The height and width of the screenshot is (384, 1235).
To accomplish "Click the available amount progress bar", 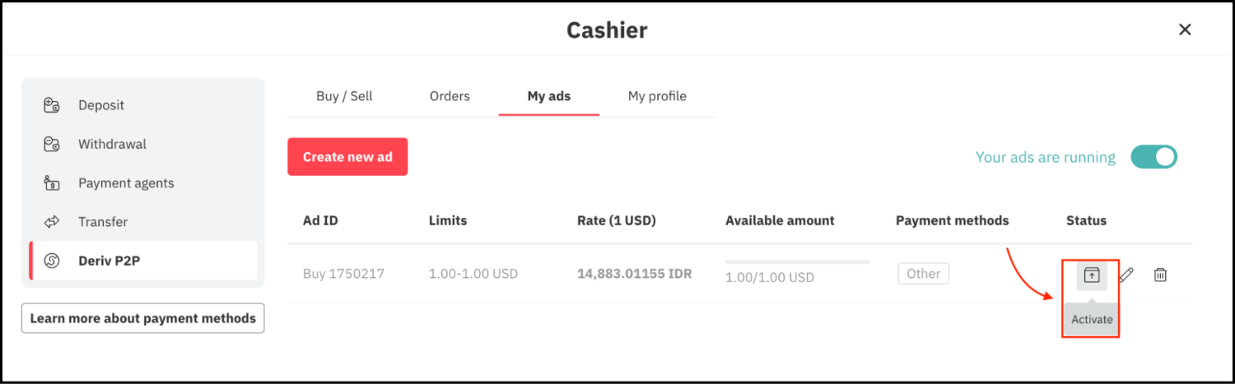I will pos(797,262).
